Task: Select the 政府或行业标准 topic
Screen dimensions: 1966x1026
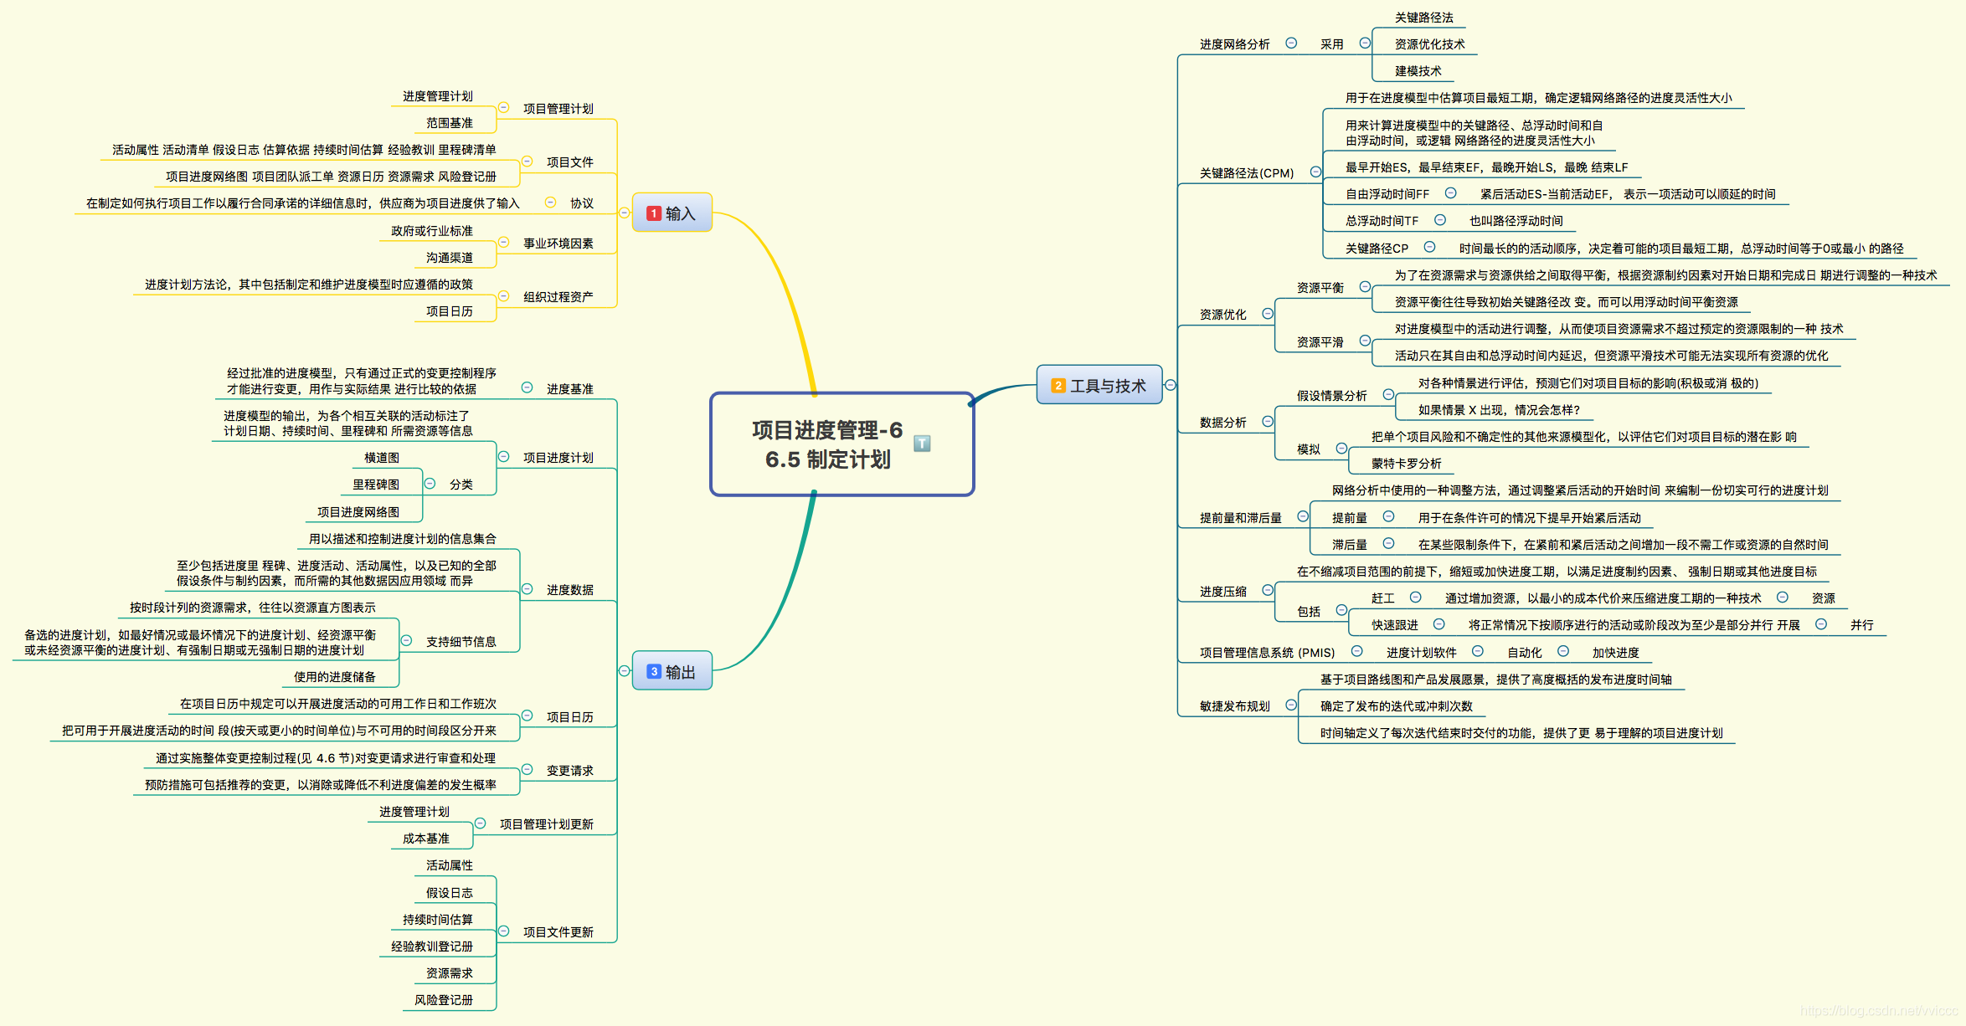Action: tap(432, 231)
